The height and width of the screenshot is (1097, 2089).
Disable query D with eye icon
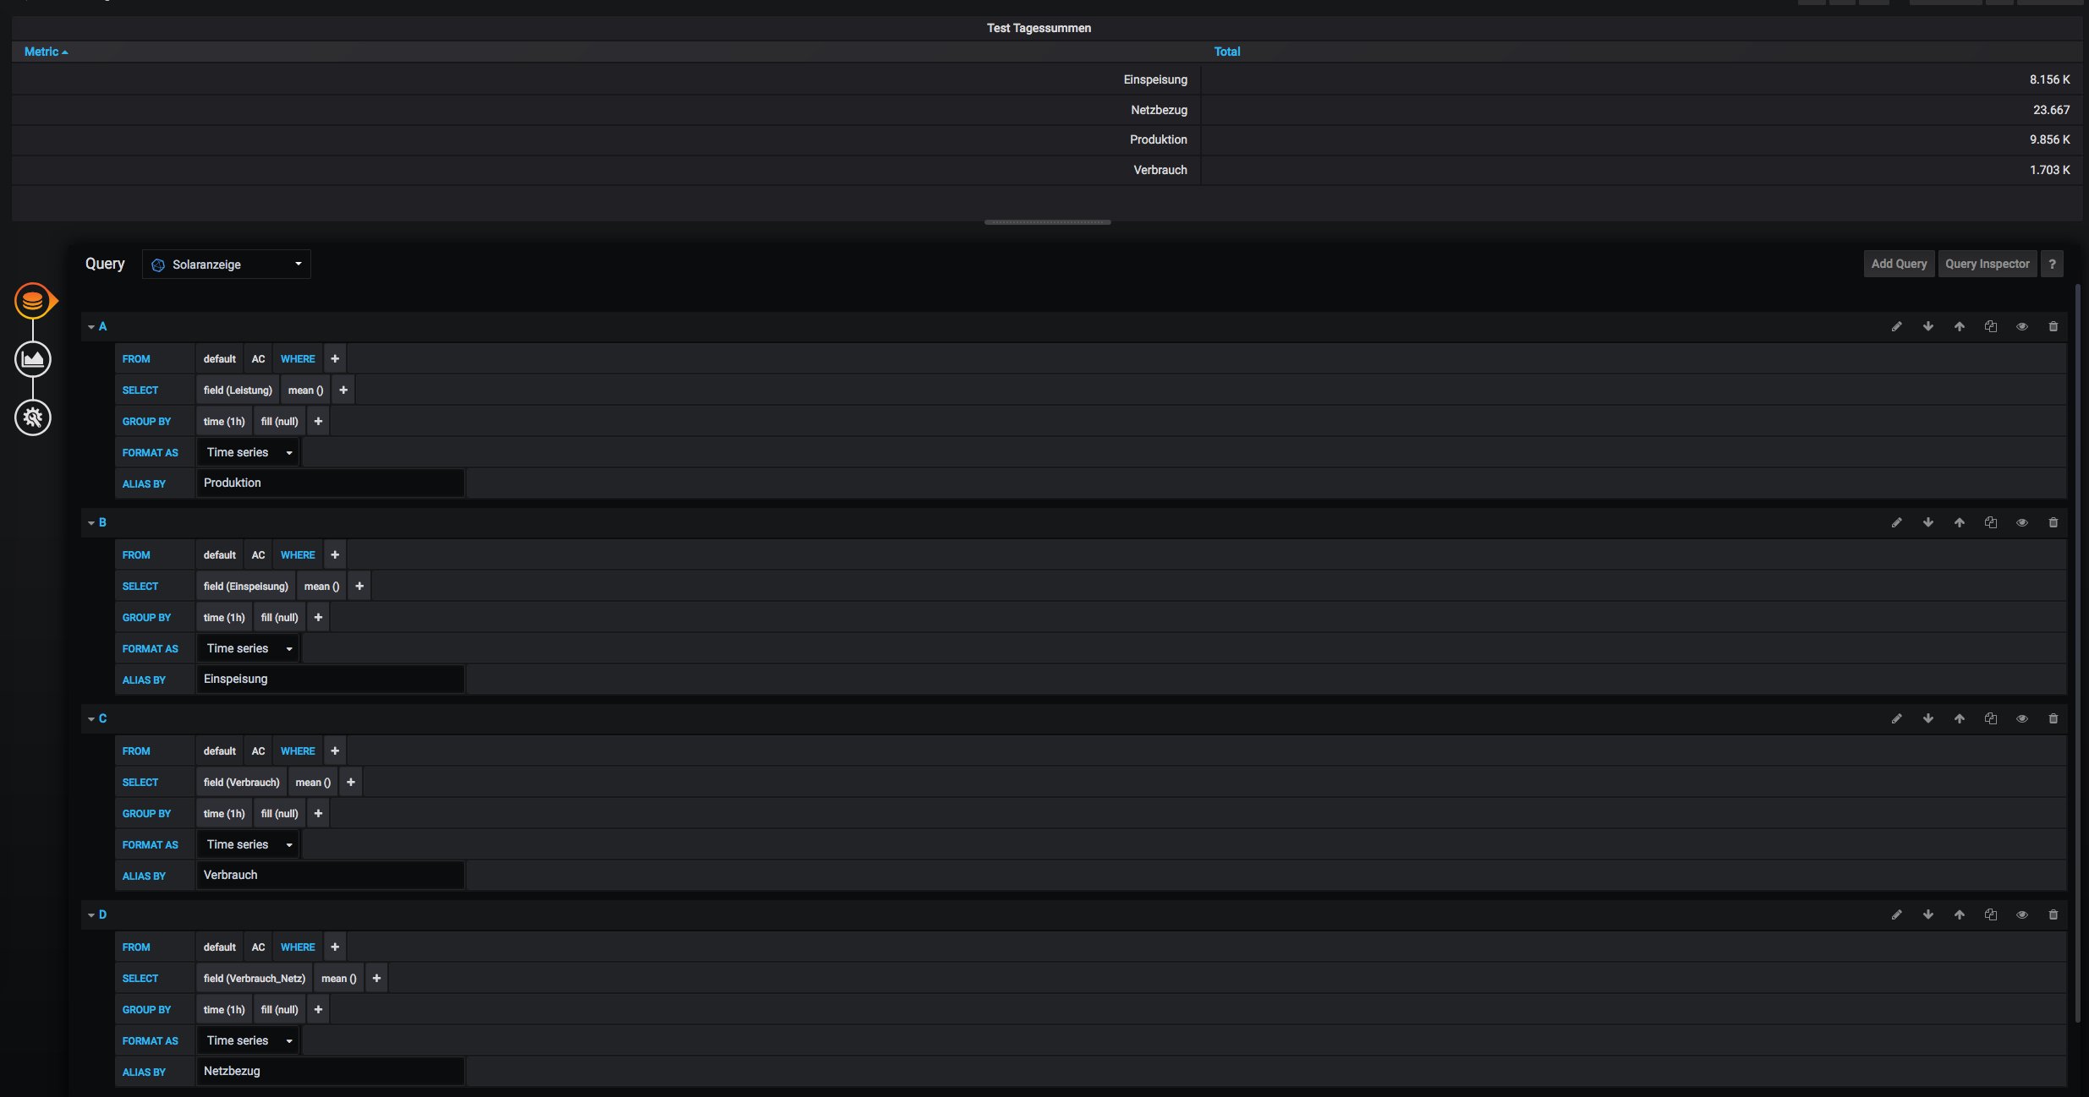click(2021, 915)
